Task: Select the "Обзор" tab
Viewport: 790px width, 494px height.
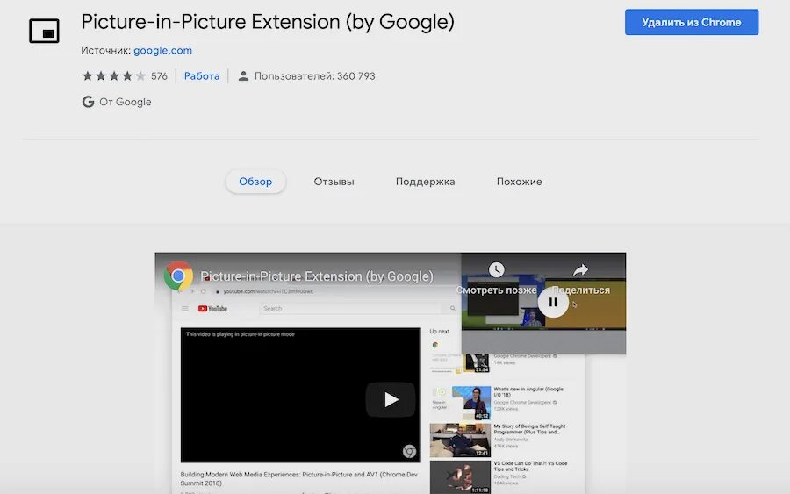Action: (255, 182)
